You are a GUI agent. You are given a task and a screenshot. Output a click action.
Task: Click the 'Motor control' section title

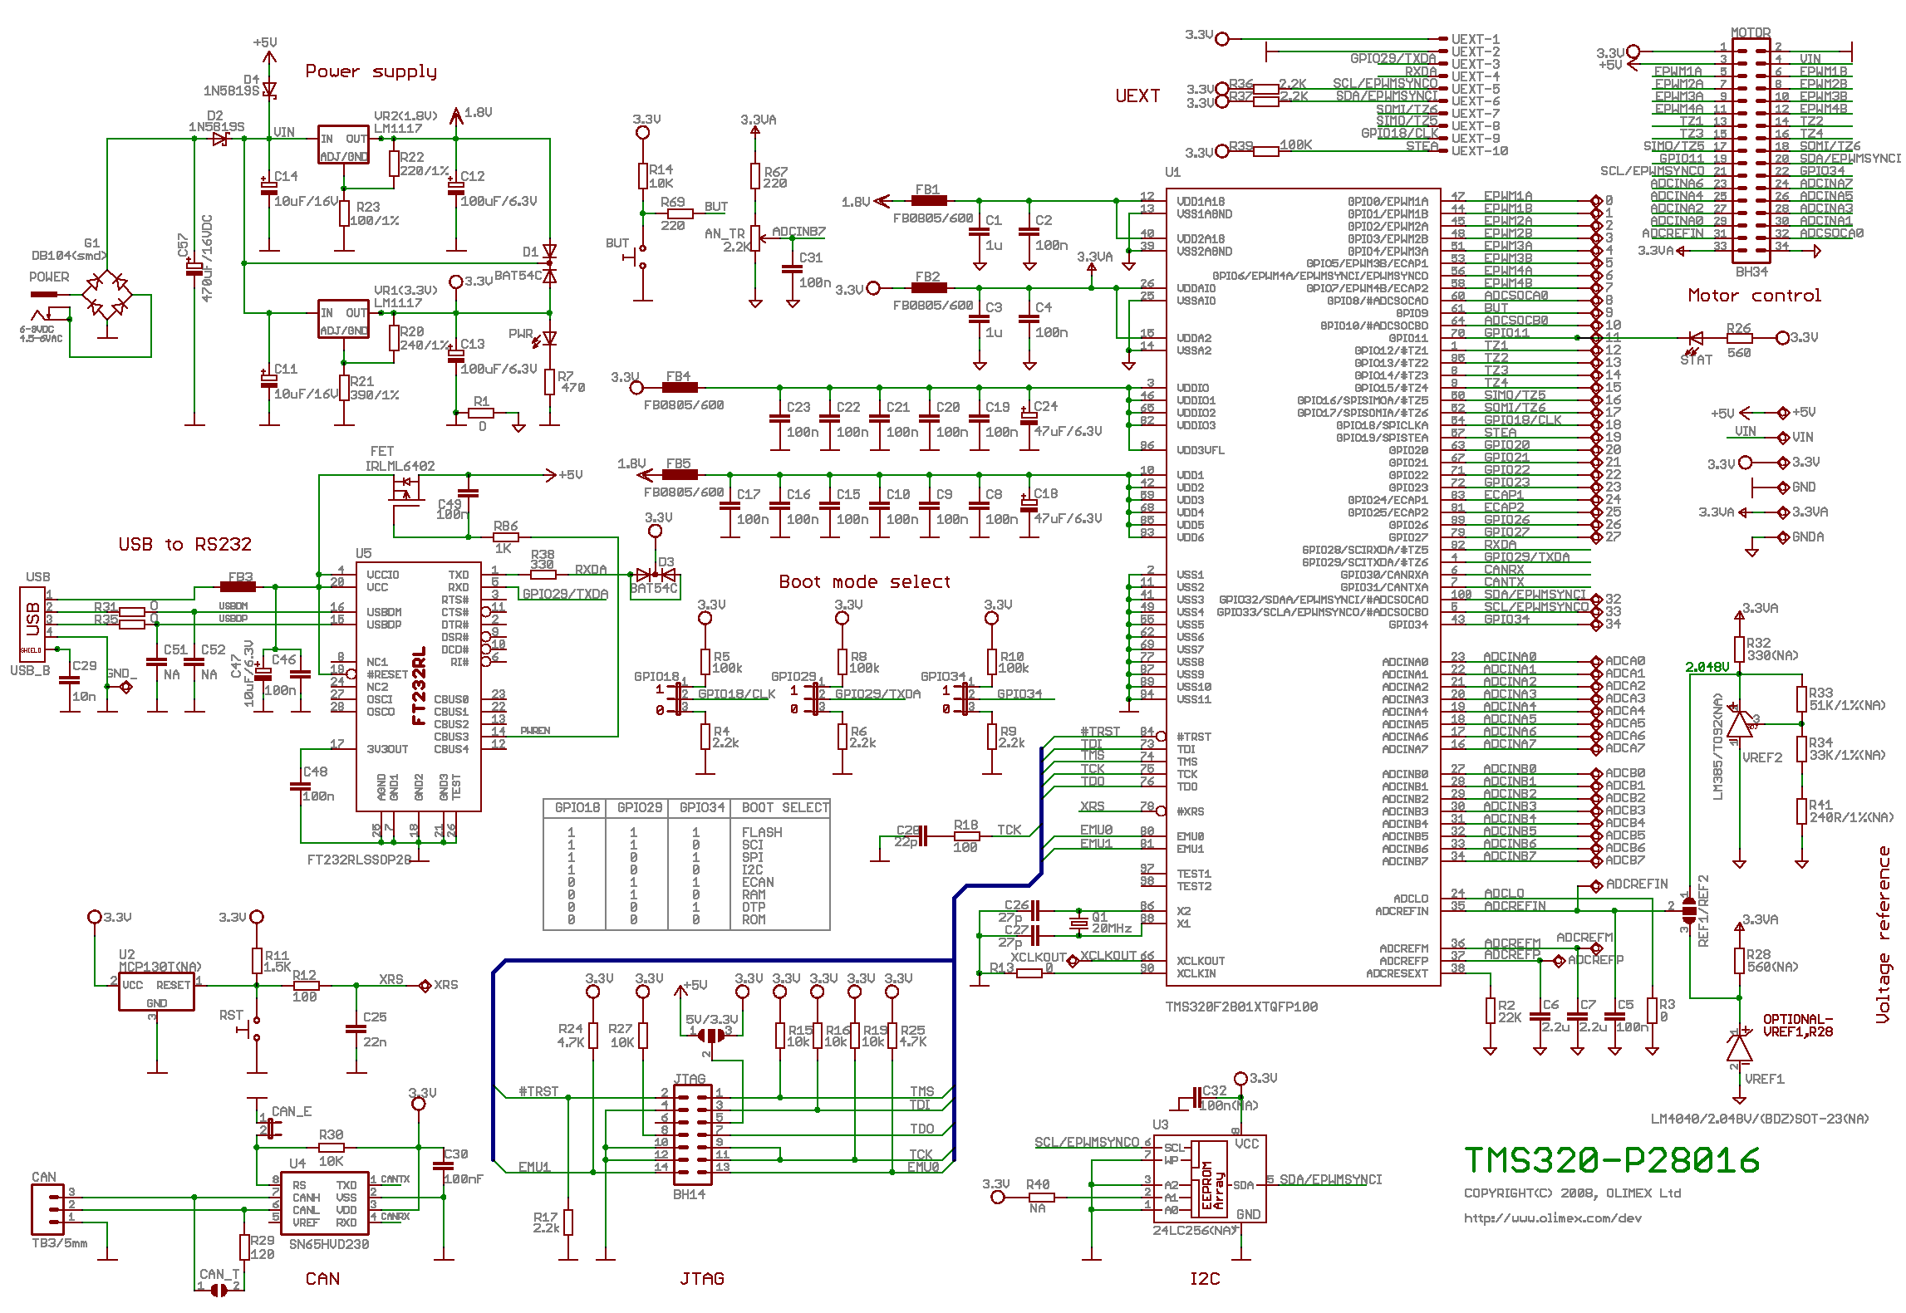[1755, 295]
